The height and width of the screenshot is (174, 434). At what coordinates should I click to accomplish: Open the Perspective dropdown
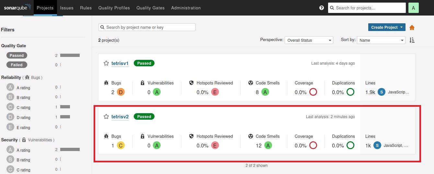(x=309, y=40)
